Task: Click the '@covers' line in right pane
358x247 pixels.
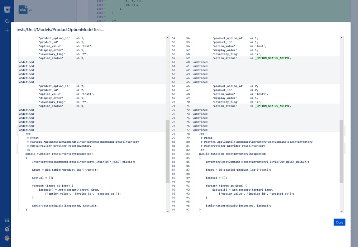Action: pos(258,142)
